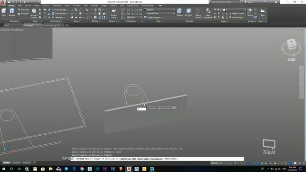Click the Move Gizmo icon
The height and width of the screenshot is (172, 306).
[198, 13]
